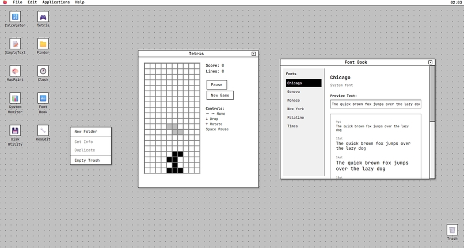Open the Font Book desktop icon
This screenshot has height=248, width=464.
(x=43, y=103)
